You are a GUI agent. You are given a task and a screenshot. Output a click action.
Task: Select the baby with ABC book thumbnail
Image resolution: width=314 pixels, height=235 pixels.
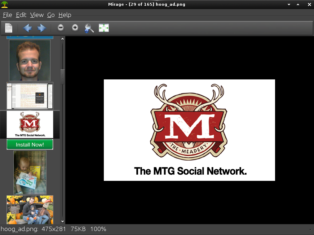[x=30, y=173]
